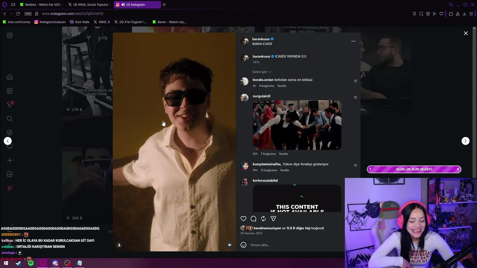Select the '(2) Instagram' browser tab
Viewport: 477px width, 268px height.
[137, 4]
